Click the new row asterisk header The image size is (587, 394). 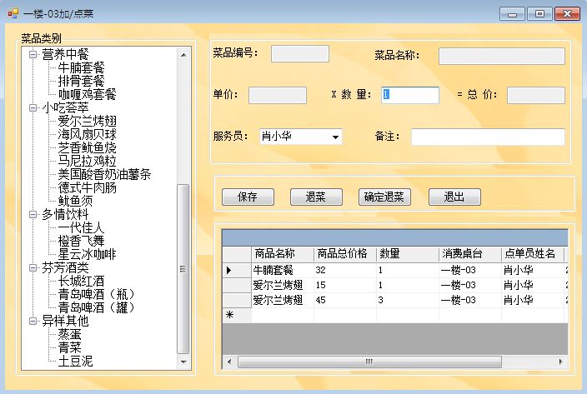pyautogui.click(x=237, y=315)
